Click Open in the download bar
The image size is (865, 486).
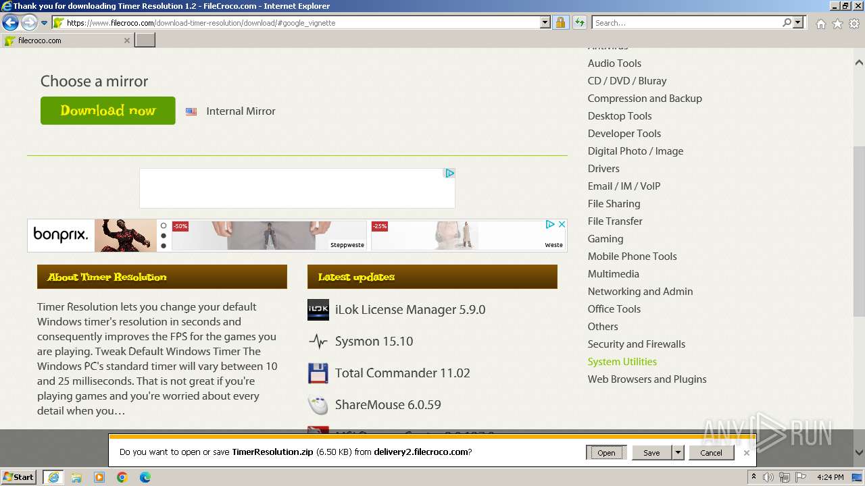[x=606, y=453]
